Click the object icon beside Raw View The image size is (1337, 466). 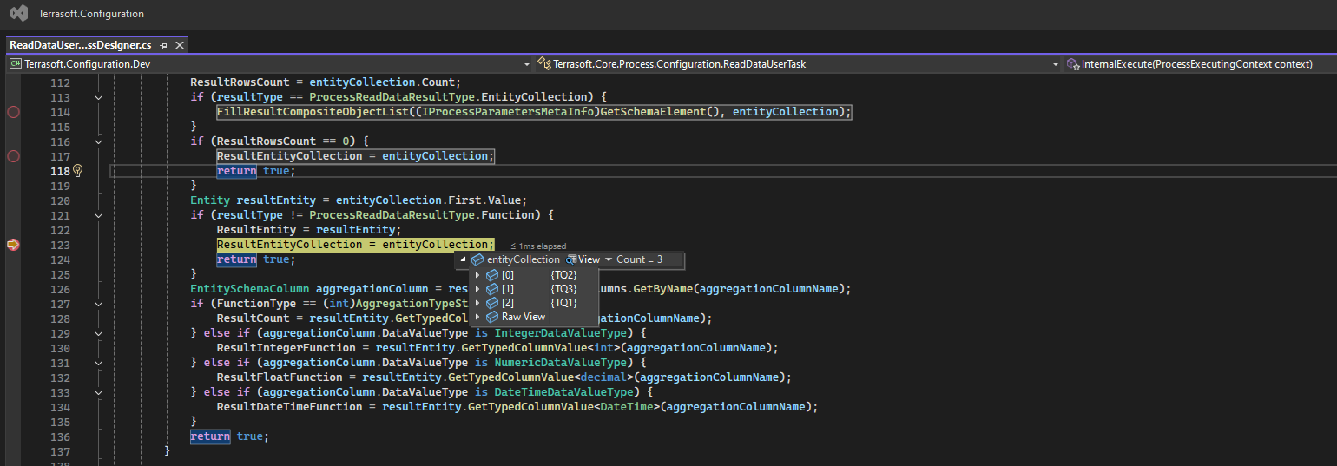pyautogui.click(x=492, y=317)
